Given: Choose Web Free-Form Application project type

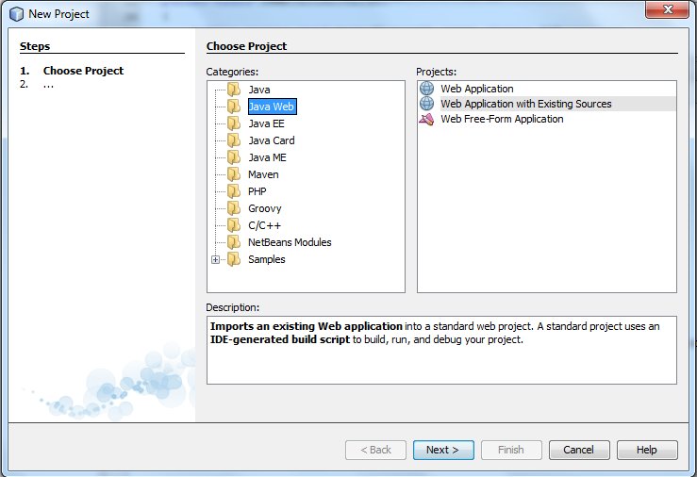Looking at the screenshot, I should [502, 119].
